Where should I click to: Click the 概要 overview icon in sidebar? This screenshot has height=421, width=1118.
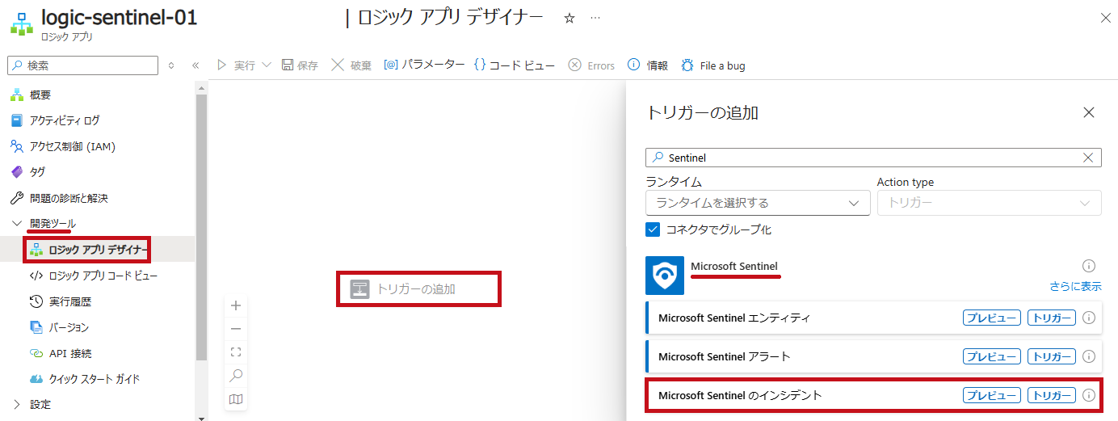pos(17,95)
